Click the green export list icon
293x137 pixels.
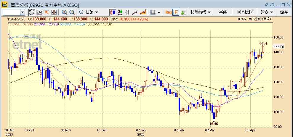coord(183,12)
